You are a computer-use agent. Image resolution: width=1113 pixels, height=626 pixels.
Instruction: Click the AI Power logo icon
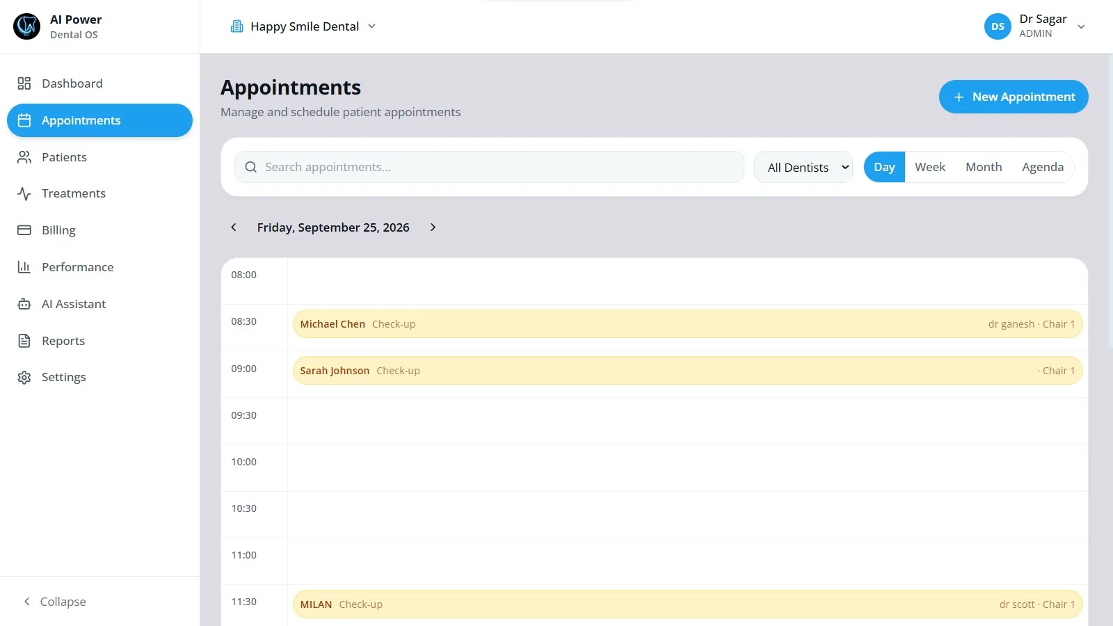point(27,26)
